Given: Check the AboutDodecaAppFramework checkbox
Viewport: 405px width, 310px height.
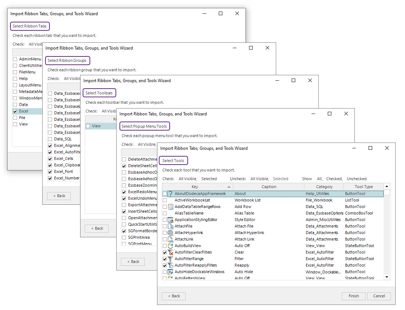Looking at the screenshot, I should [x=165, y=194].
